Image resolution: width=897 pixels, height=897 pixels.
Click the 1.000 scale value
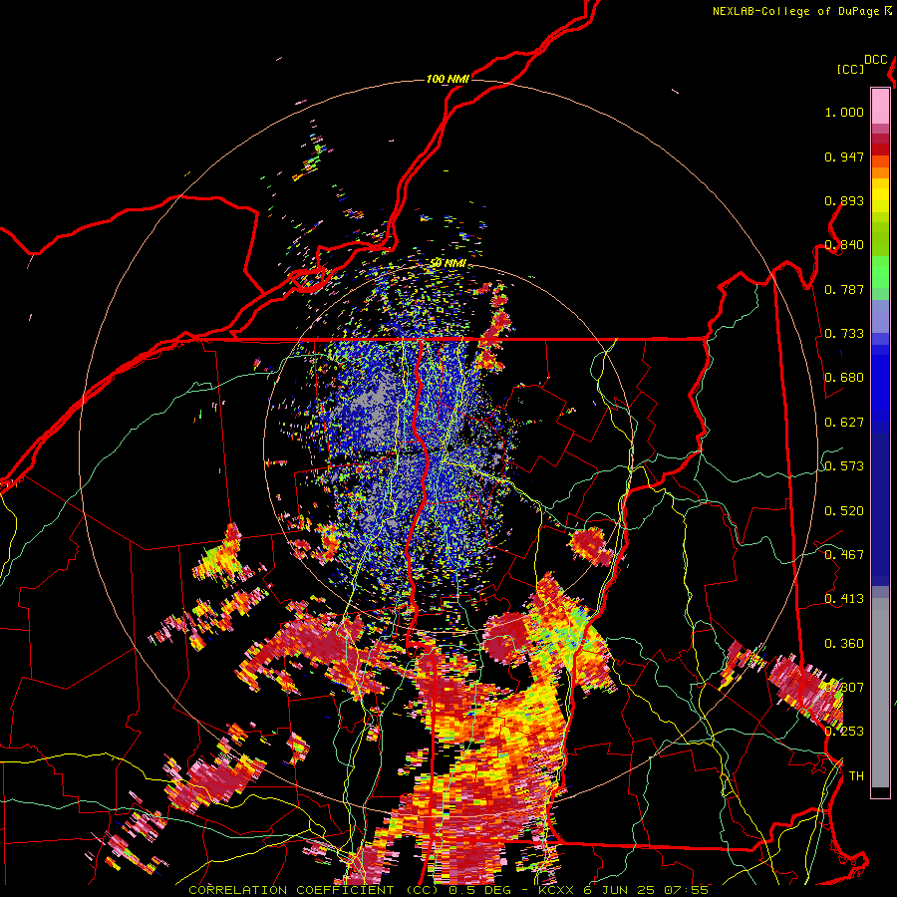coord(844,112)
